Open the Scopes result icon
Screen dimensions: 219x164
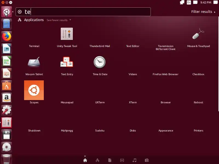coord(34,90)
